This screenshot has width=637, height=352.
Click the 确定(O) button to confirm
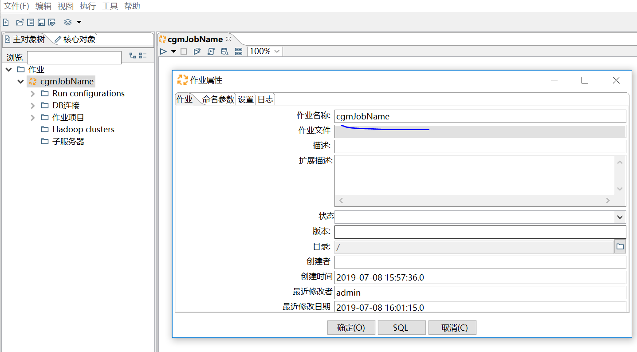(x=351, y=328)
